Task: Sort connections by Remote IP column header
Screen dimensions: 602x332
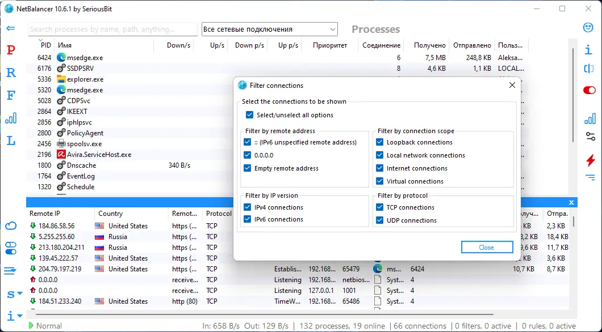Action: [x=44, y=213]
